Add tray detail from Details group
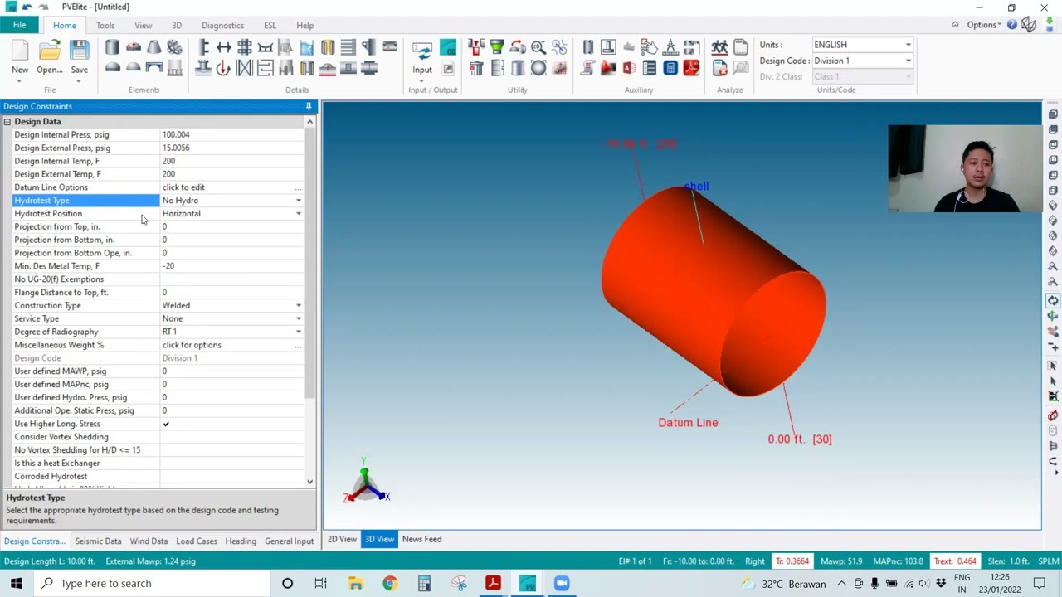This screenshot has height=597, width=1062. pos(348,46)
